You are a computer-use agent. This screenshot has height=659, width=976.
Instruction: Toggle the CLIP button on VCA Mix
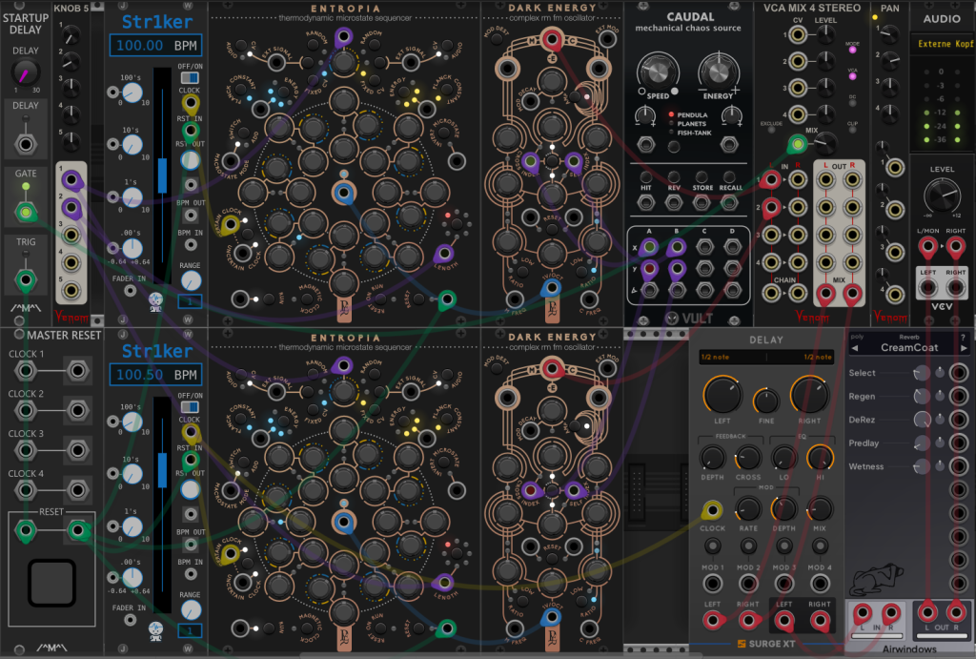852,130
